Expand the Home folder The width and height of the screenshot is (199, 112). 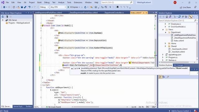(165, 44)
